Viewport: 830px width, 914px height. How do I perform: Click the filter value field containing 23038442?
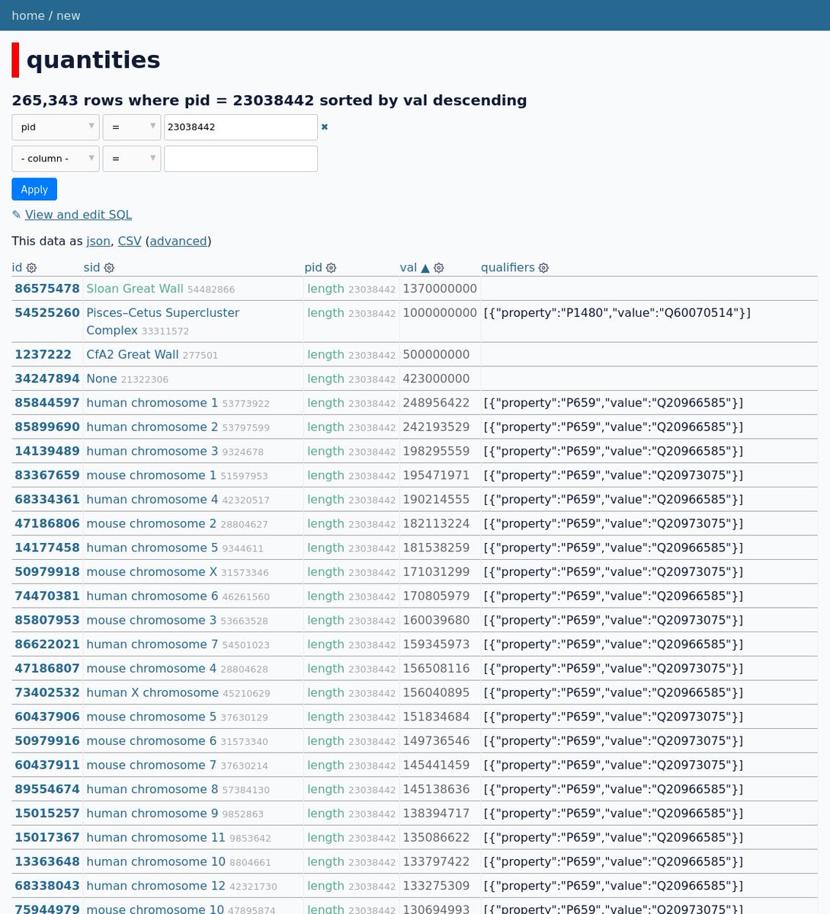(x=240, y=127)
